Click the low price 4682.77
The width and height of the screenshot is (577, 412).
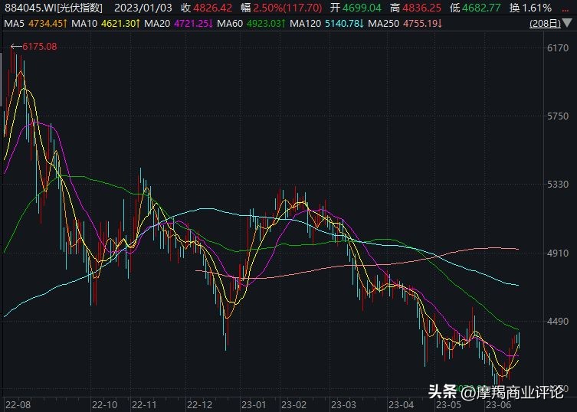(x=481, y=8)
